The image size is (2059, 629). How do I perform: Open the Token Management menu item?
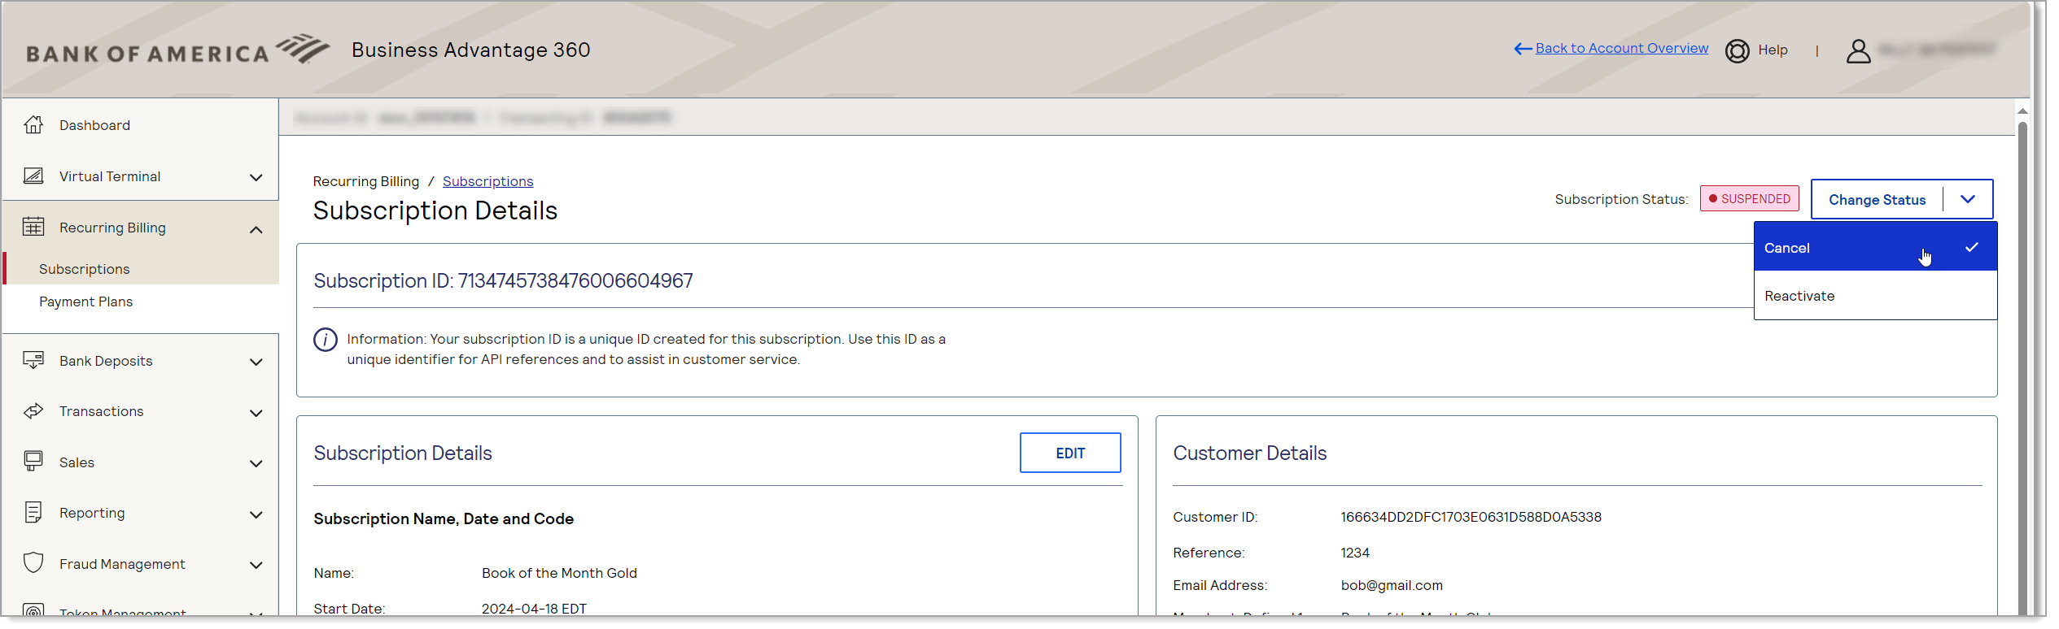122,611
